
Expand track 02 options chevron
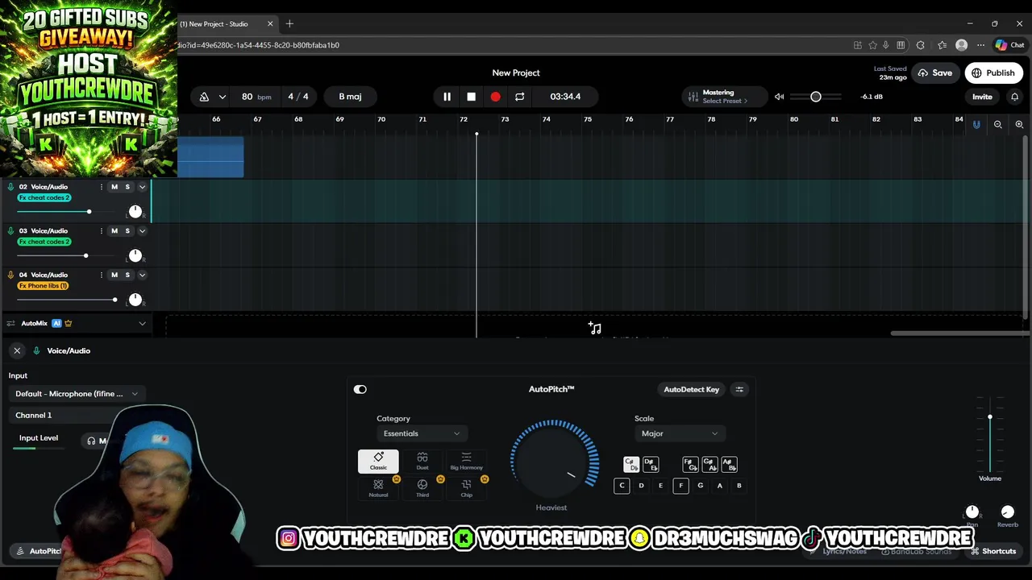pyautogui.click(x=142, y=187)
